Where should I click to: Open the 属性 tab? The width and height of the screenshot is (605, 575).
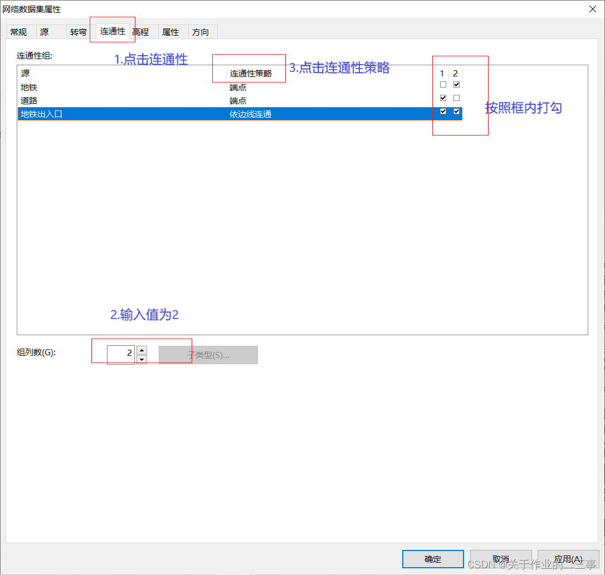(x=171, y=32)
